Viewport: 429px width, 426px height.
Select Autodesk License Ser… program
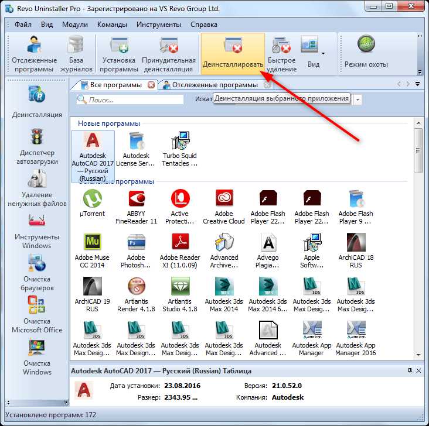(136, 149)
